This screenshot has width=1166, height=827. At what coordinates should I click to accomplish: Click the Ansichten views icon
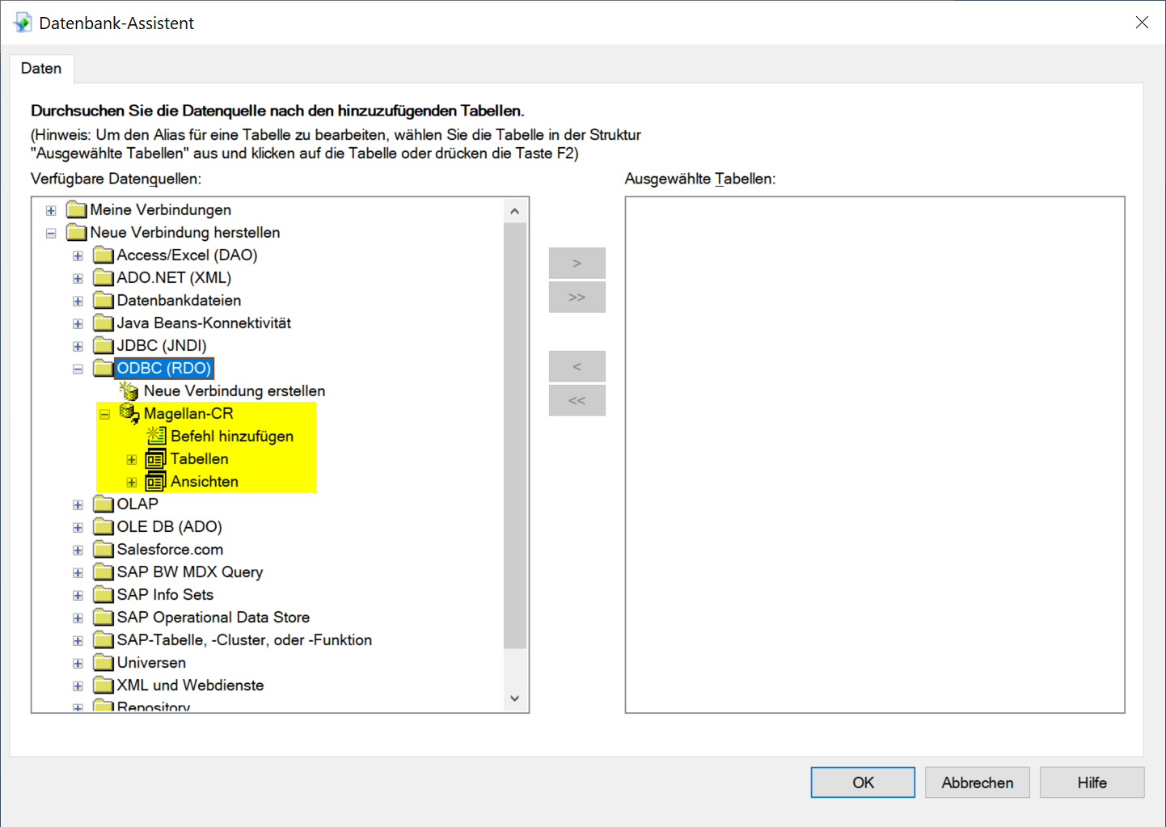pos(155,482)
